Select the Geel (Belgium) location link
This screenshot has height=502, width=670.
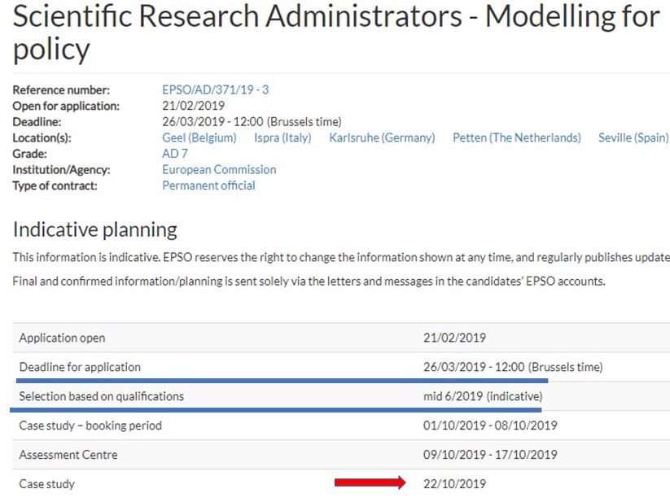[x=199, y=138]
